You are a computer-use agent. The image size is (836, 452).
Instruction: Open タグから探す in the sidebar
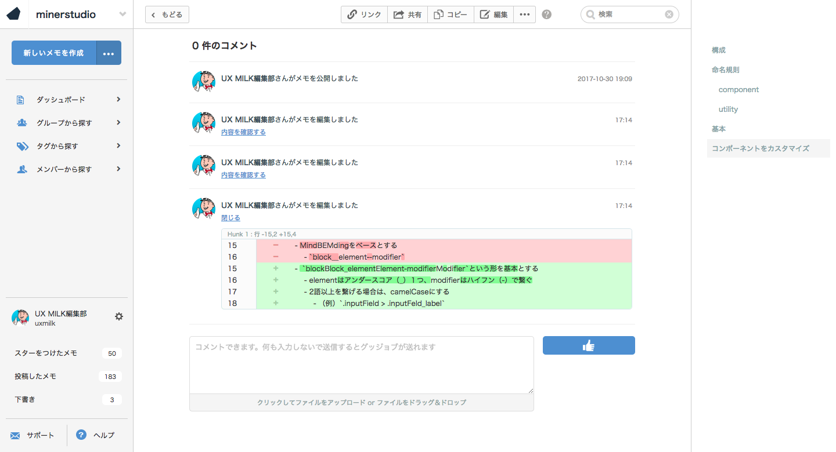pyautogui.click(x=57, y=146)
